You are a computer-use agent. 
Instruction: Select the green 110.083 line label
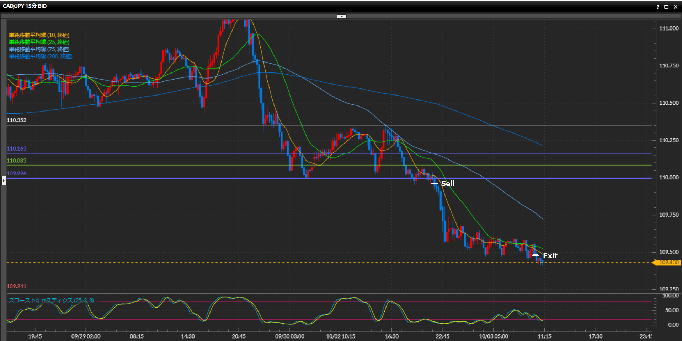click(16, 161)
